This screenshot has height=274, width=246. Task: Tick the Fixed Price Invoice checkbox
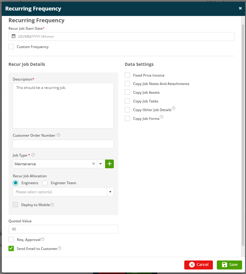(x=127, y=75)
